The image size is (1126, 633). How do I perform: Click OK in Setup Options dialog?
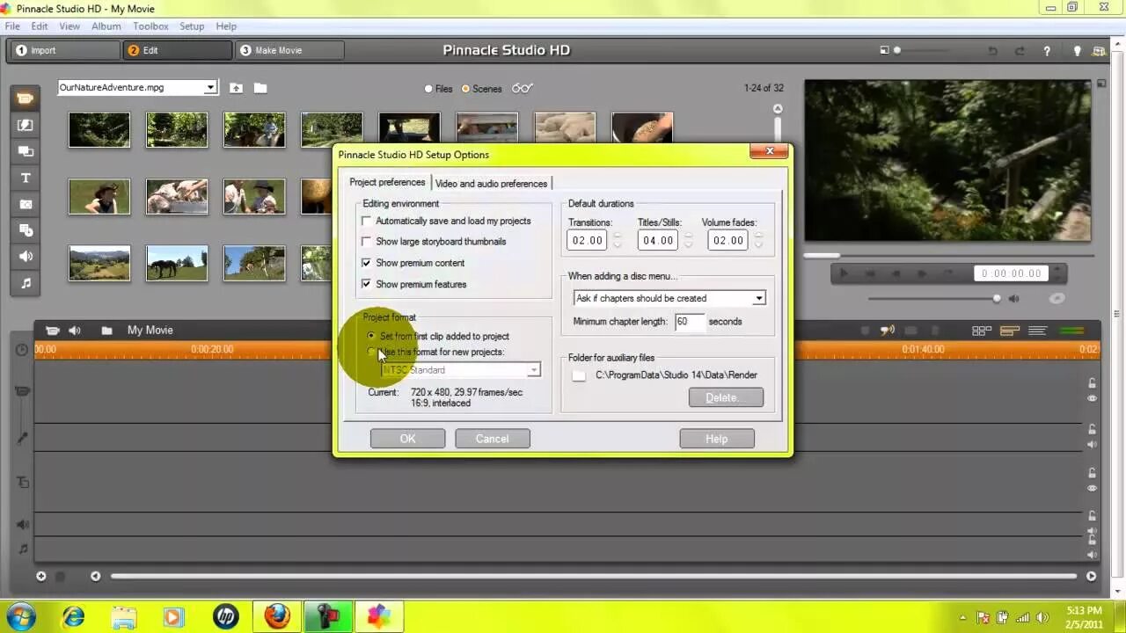(407, 439)
